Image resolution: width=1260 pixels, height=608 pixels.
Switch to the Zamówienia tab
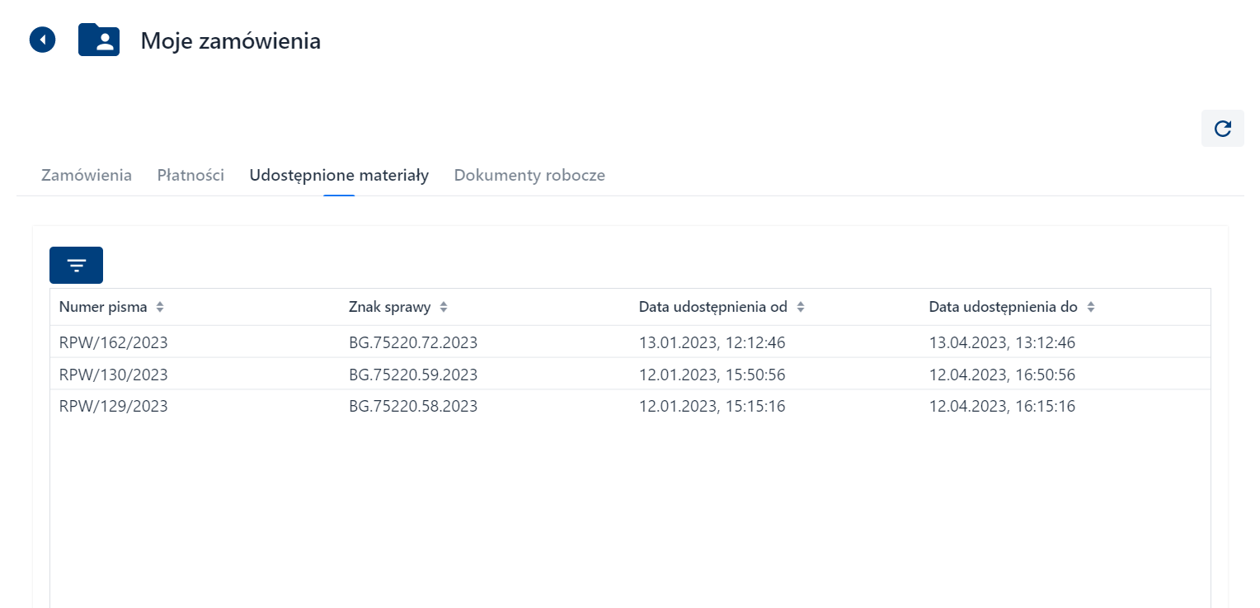pyautogui.click(x=87, y=175)
